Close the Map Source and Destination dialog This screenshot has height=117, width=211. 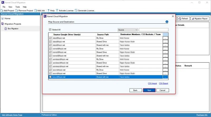(173, 16)
